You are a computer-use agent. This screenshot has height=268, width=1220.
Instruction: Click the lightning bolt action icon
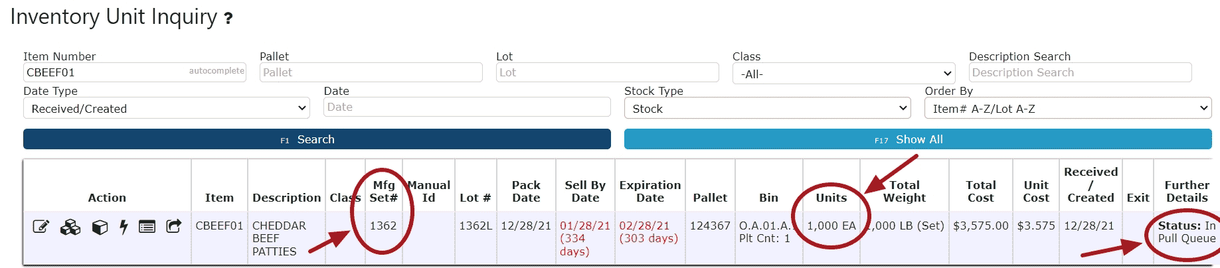click(x=124, y=228)
